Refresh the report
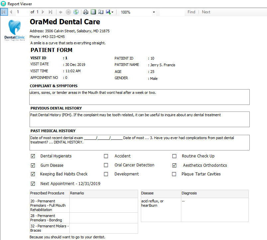This screenshot has height=240, width=267. [x=76, y=12]
